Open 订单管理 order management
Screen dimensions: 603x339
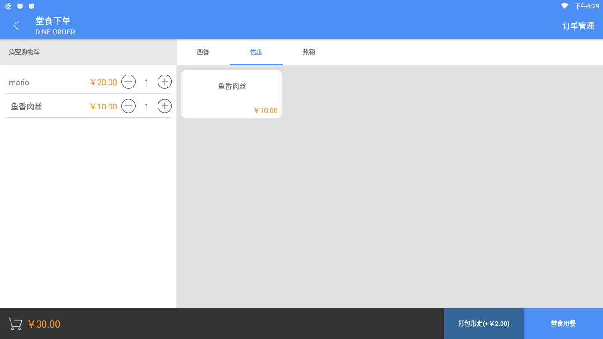[x=578, y=26]
